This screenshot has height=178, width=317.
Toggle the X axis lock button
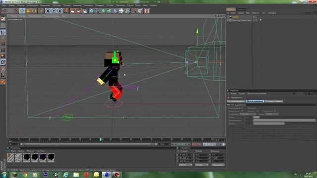[x=48, y=11]
